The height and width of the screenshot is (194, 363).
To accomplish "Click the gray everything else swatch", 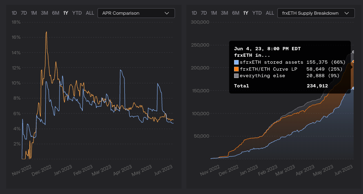I will point(236,76).
